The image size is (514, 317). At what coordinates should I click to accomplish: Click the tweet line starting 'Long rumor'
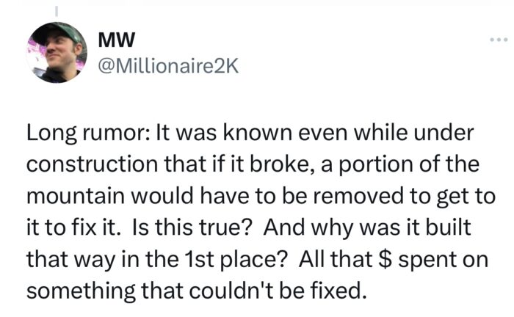[250, 134]
